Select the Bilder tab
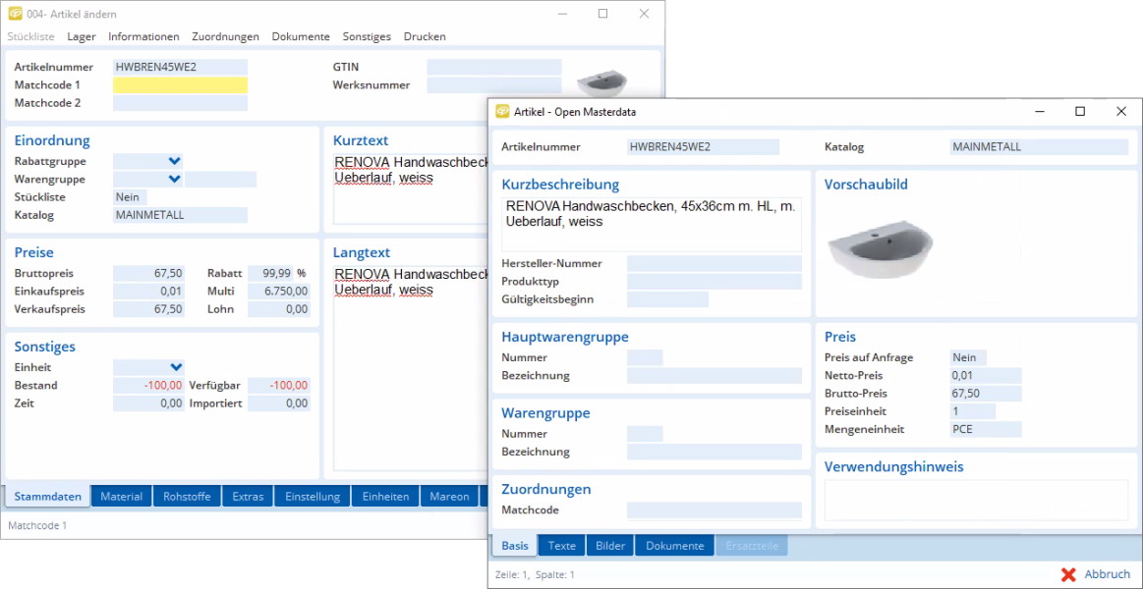1143x589 pixels. (x=610, y=546)
